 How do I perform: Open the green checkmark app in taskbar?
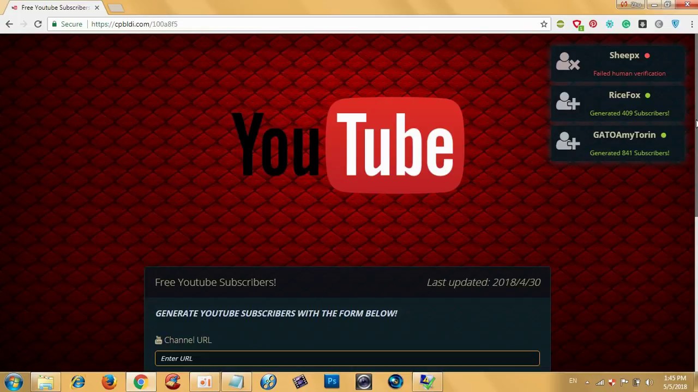427,382
